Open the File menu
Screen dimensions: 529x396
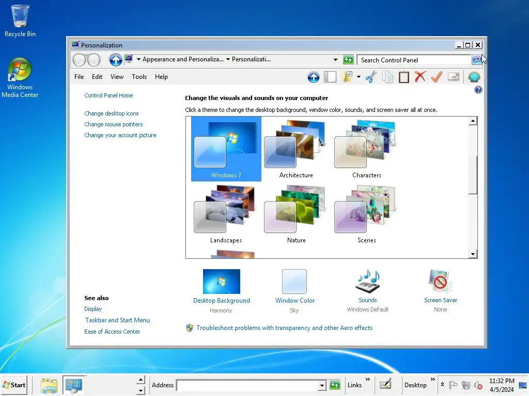pos(79,77)
